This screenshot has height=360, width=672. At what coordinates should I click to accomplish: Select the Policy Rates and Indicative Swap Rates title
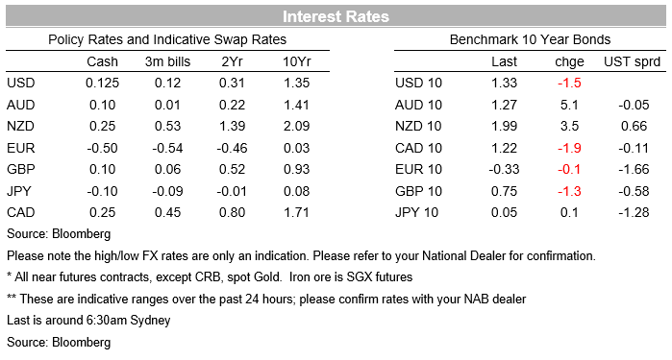coord(167,39)
